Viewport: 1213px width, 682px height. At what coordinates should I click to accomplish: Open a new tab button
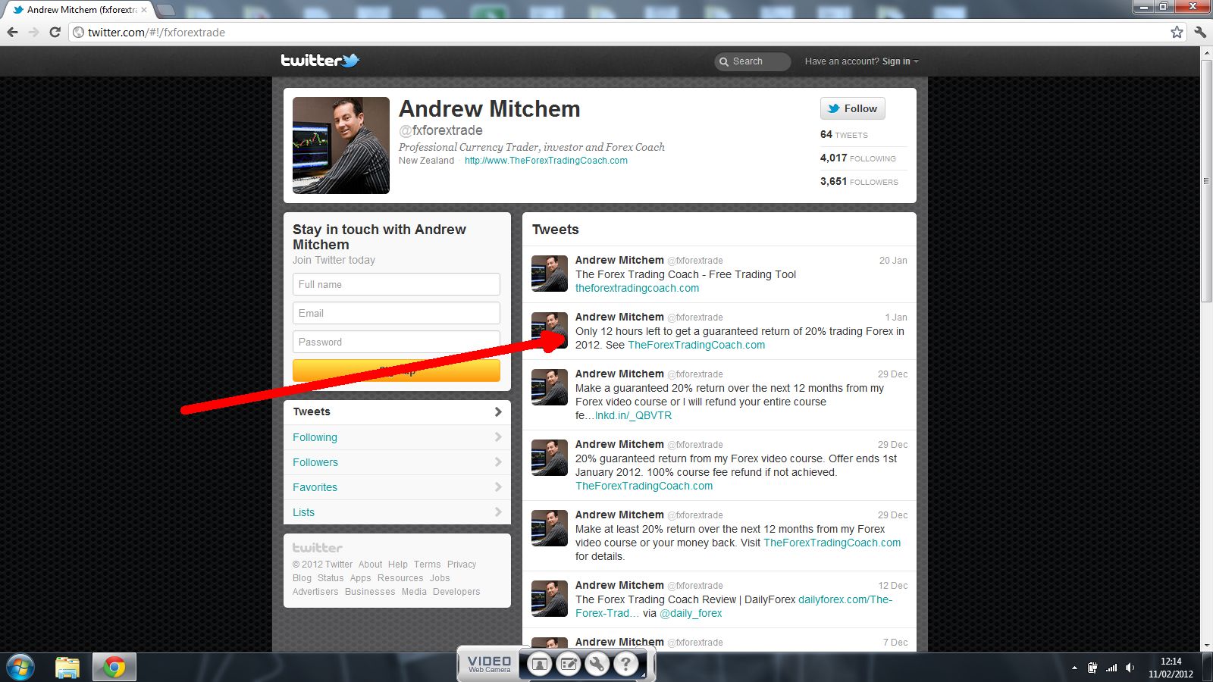(165, 10)
